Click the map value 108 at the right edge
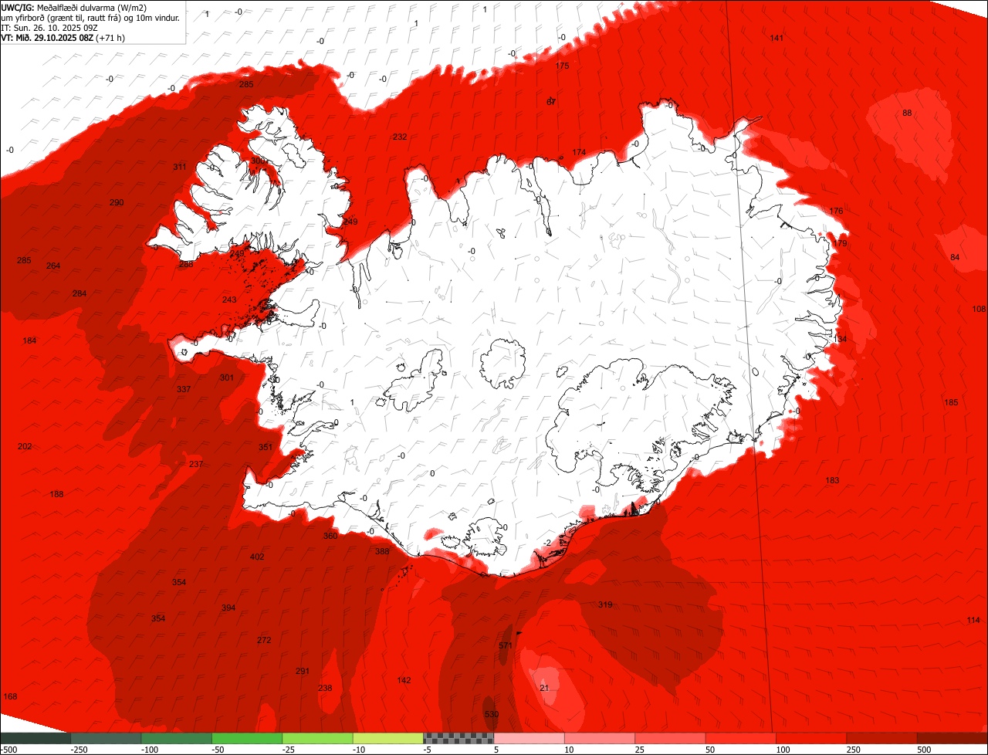The image size is (988, 755). pos(979,309)
